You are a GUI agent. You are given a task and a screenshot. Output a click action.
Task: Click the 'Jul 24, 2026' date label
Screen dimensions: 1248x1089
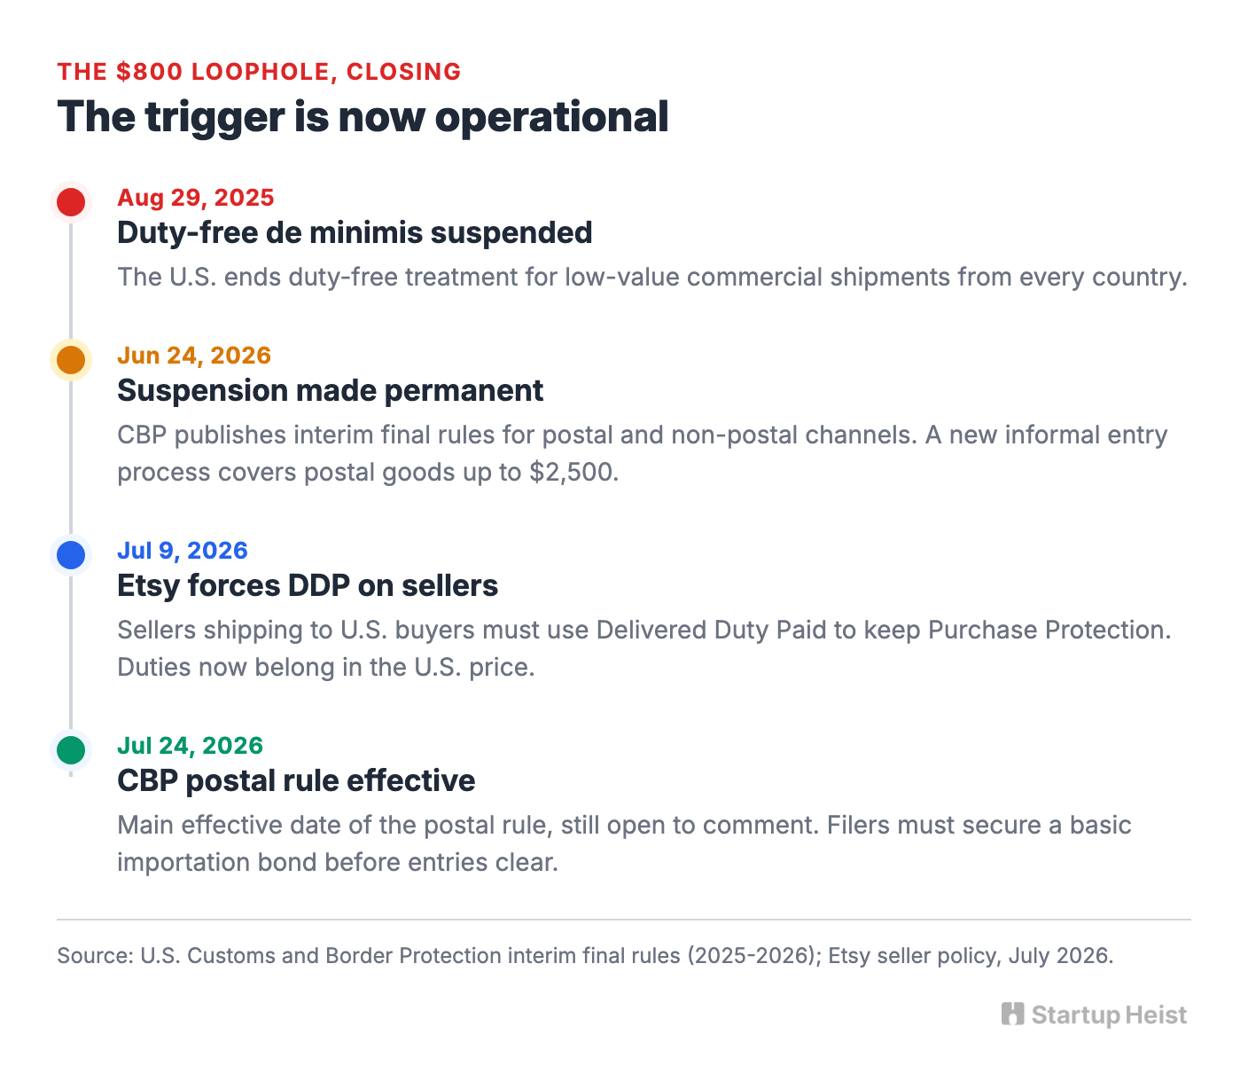pyautogui.click(x=191, y=746)
